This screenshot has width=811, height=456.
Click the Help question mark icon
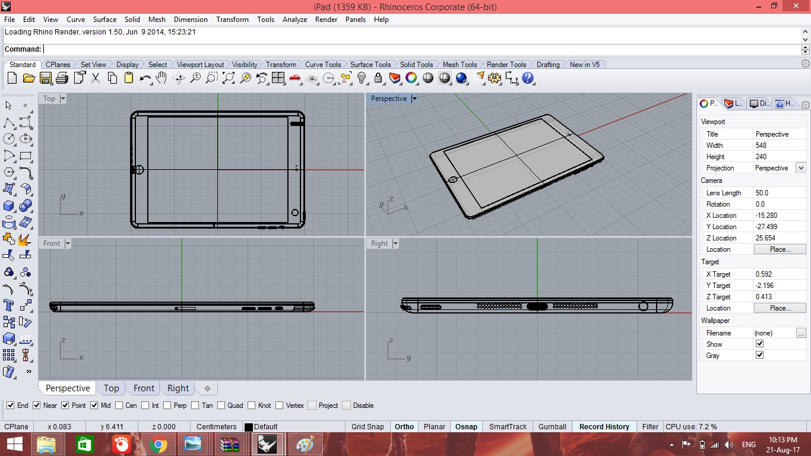coord(528,78)
